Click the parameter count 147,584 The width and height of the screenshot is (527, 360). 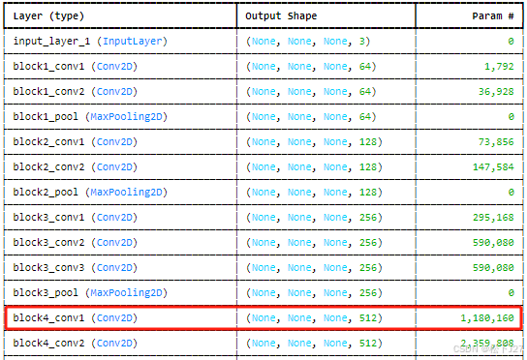click(493, 166)
